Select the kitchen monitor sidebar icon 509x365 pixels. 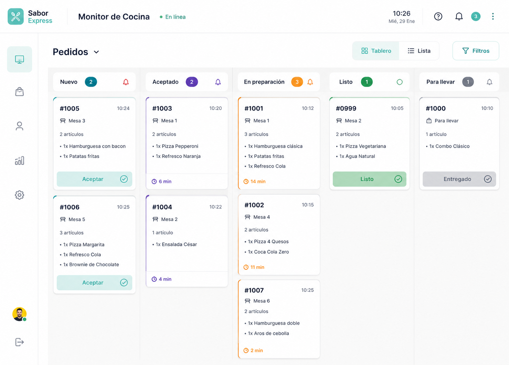click(x=20, y=59)
